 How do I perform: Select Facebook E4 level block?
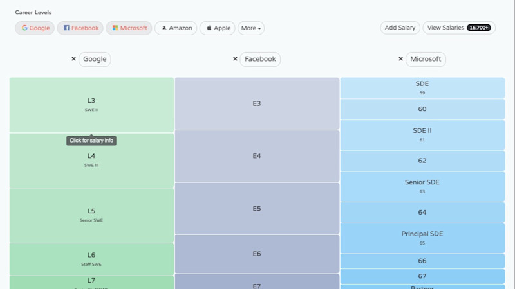coord(257,156)
